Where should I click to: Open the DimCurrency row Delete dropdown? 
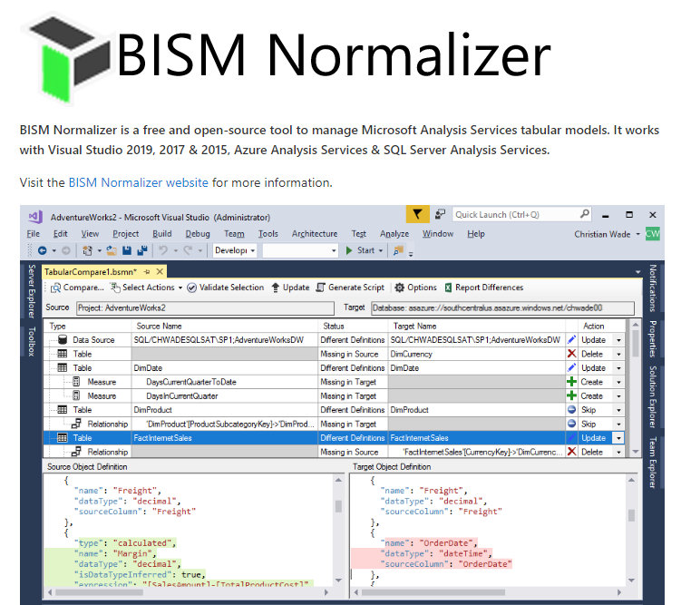click(618, 354)
